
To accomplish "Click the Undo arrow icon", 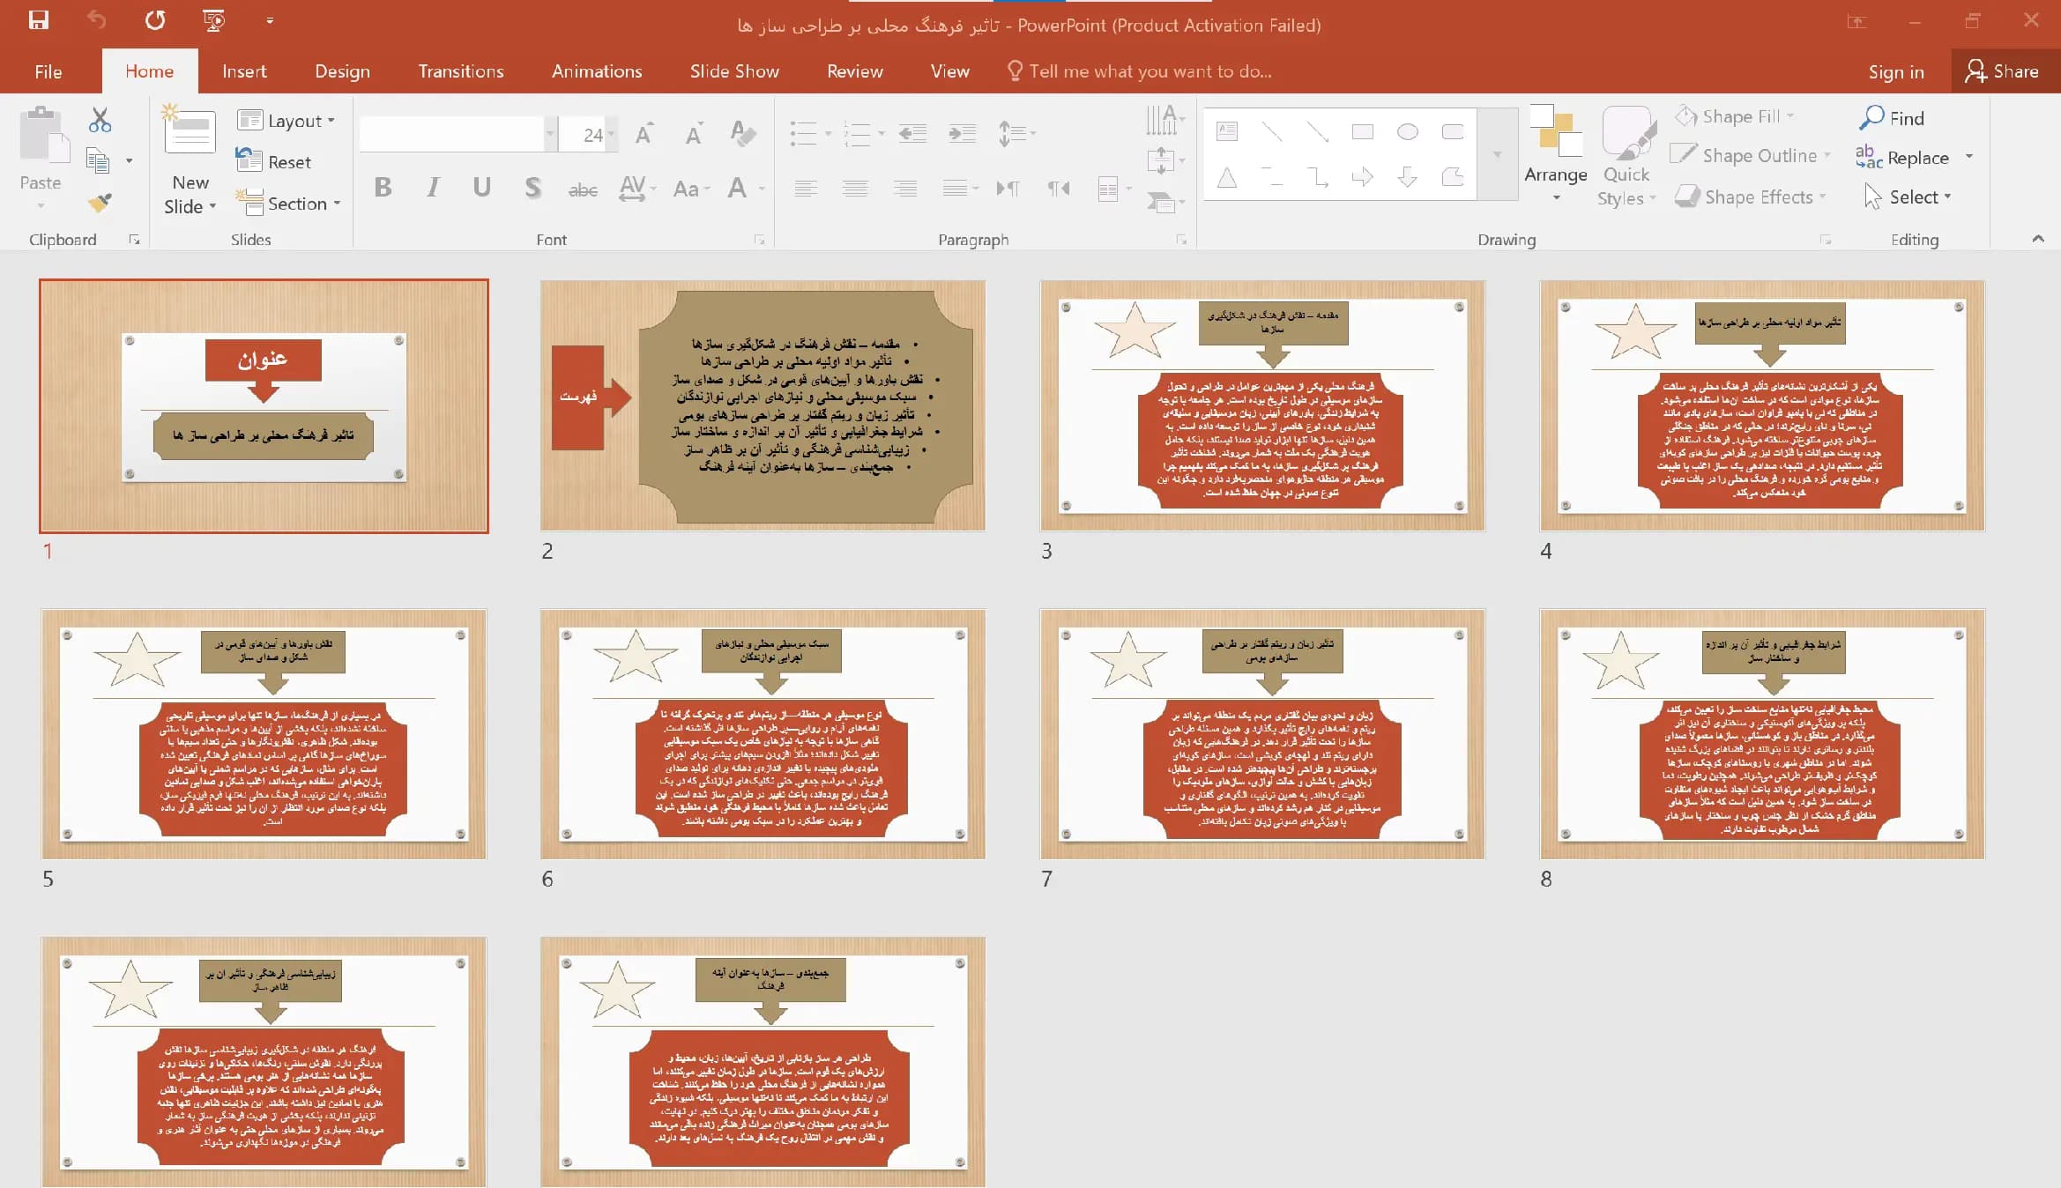I will coord(96,20).
